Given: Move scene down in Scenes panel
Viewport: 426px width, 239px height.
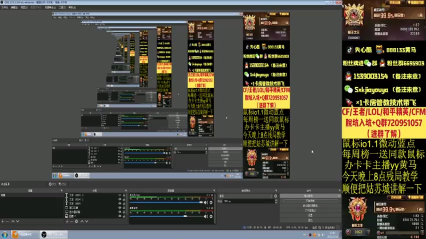Looking at the screenshot, I should (18, 221).
